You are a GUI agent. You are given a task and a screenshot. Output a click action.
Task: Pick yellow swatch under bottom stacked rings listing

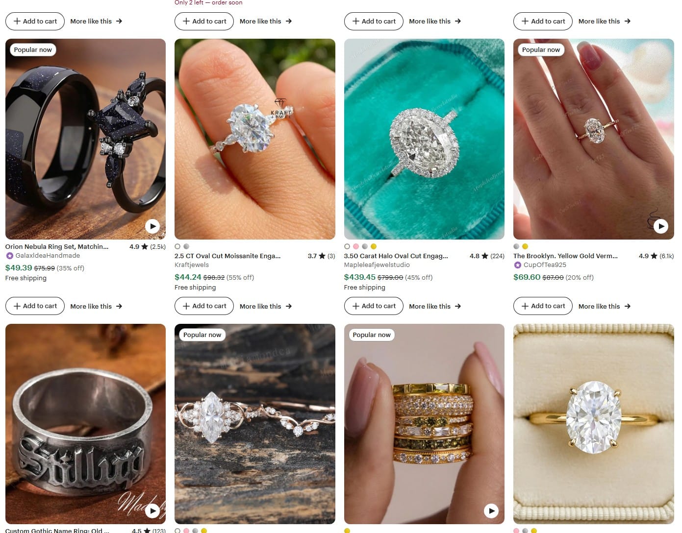347,531
